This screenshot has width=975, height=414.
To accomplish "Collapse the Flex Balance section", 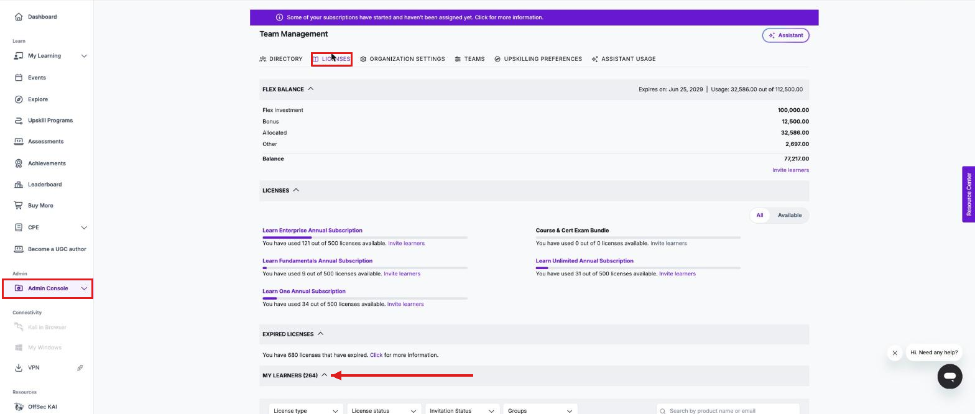I will 311,89.
